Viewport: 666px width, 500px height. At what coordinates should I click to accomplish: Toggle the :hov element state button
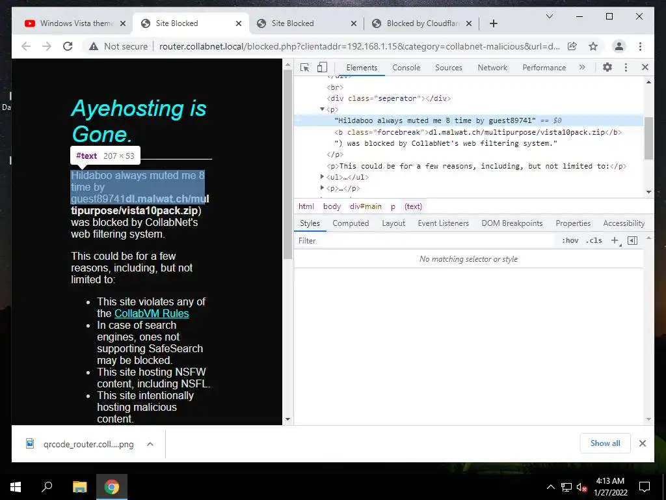570,241
